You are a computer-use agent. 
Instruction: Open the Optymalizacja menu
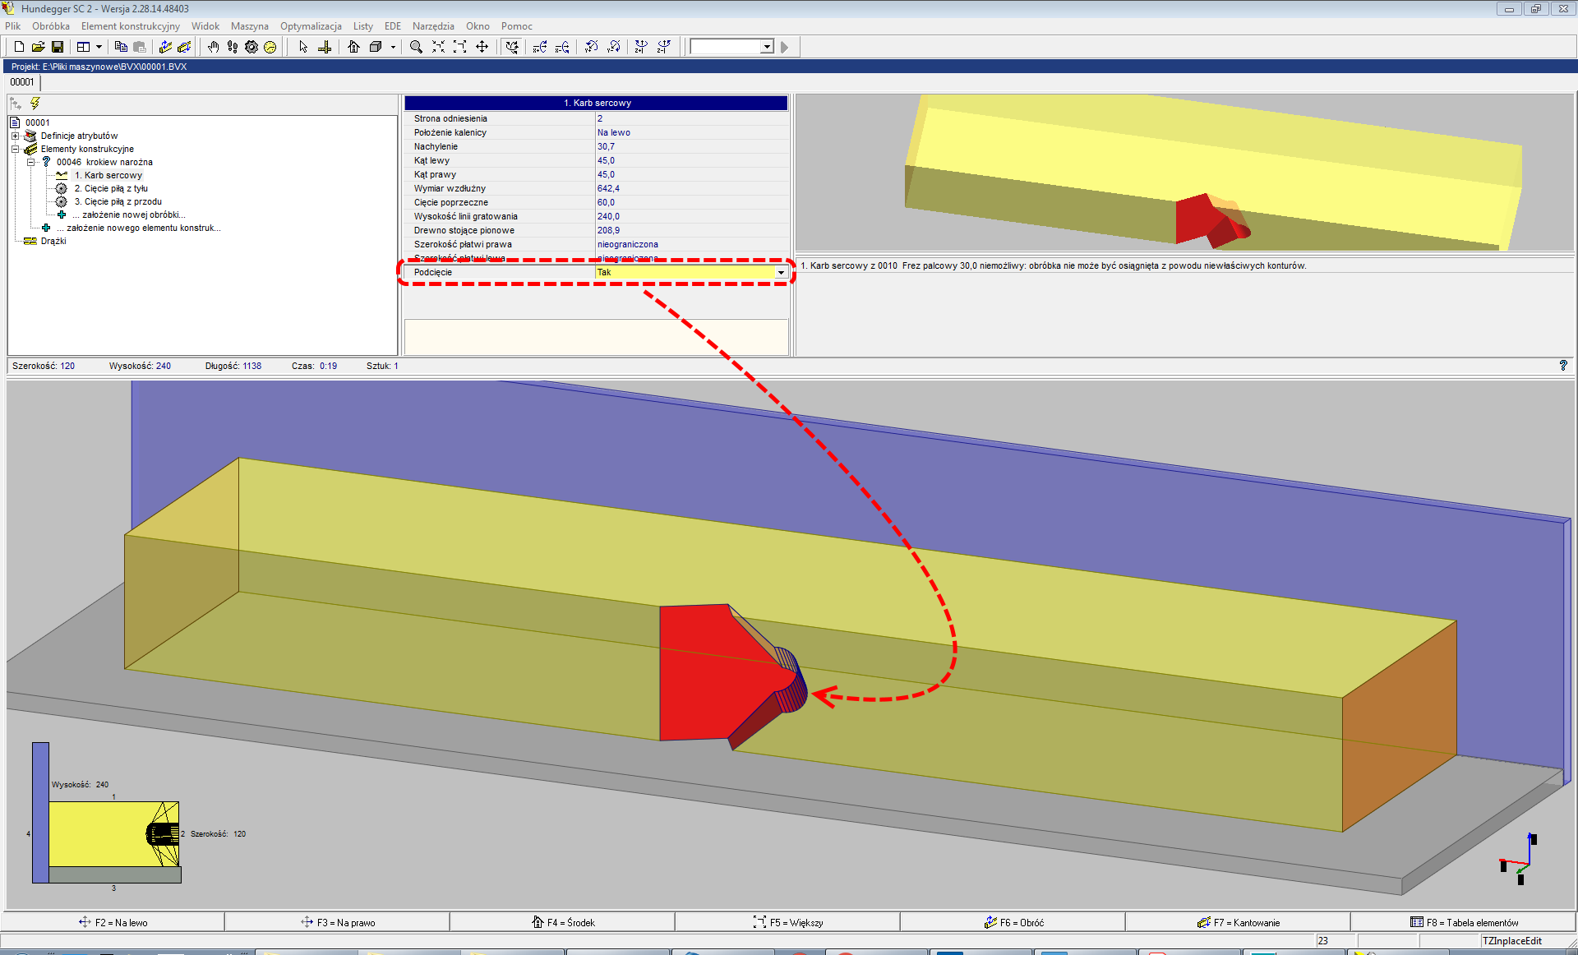click(x=311, y=26)
